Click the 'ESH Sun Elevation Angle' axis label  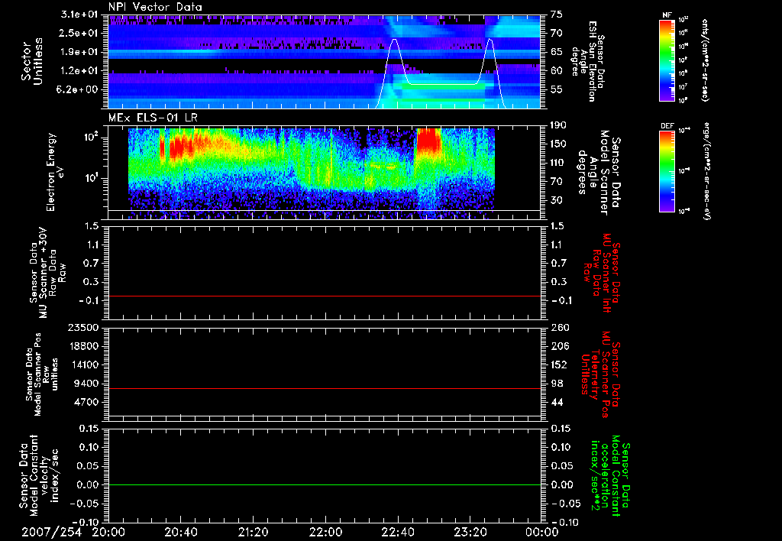[588, 61]
